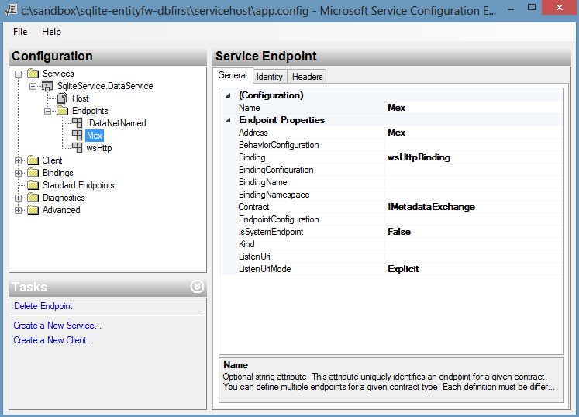Expand the Advanced tree node
The height and width of the screenshot is (417, 579).
[x=19, y=210]
